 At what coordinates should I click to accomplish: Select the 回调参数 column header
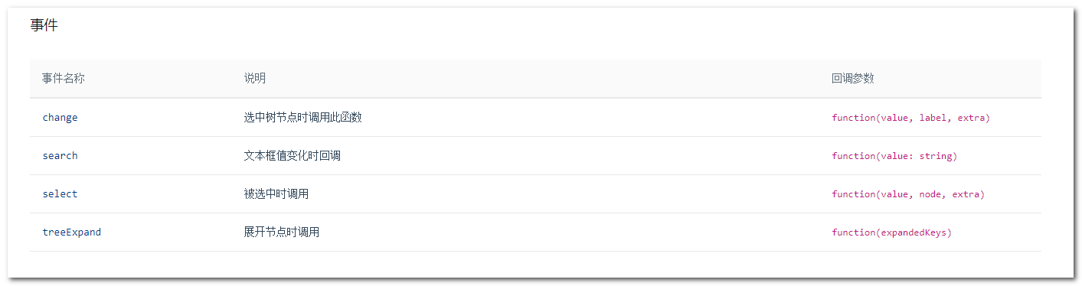[x=853, y=79]
